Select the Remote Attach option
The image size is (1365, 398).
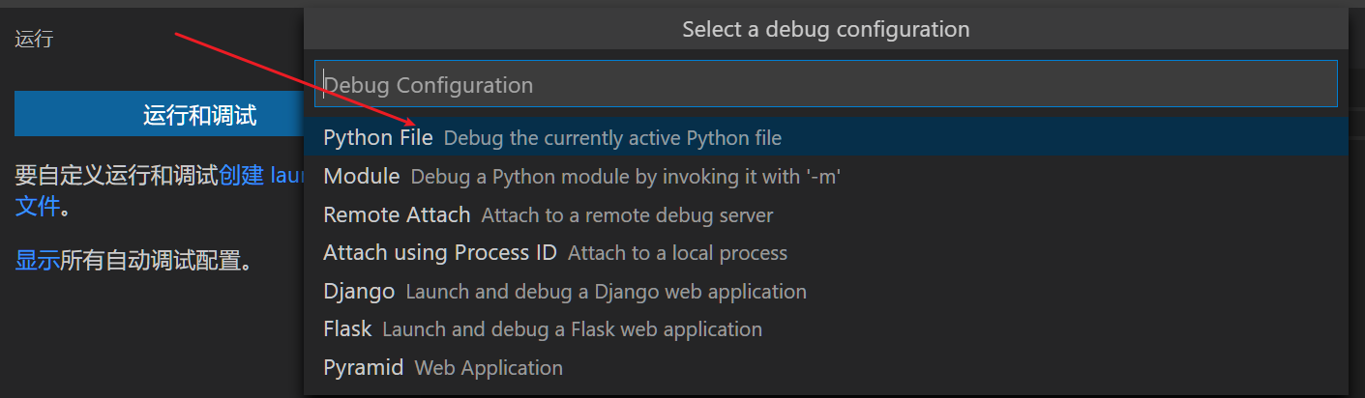coord(397,214)
